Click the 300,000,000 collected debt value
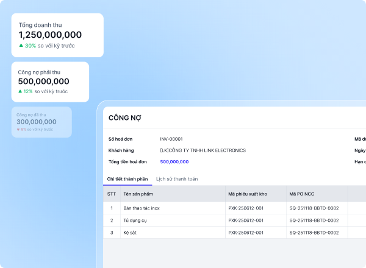The width and height of the screenshot is (366, 268). [37, 122]
